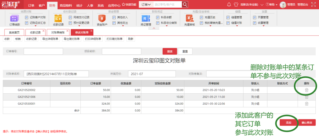Delete order GX210520002 using trash icon
Image resolution: width=319 pixels, height=139 pixels.
(307, 90)
